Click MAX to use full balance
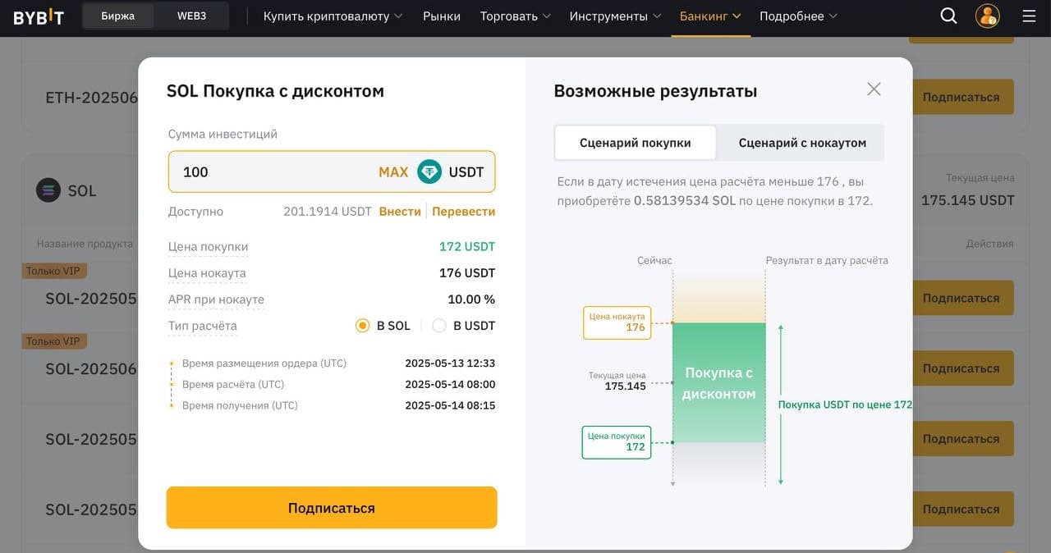This screenshot has width=1051, height=553. pyautogui.click(x=393, y=171)
